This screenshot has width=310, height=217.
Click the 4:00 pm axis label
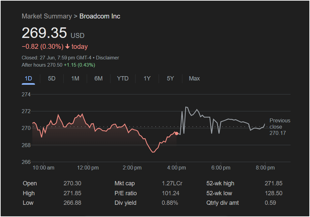[x=176, y=168]
